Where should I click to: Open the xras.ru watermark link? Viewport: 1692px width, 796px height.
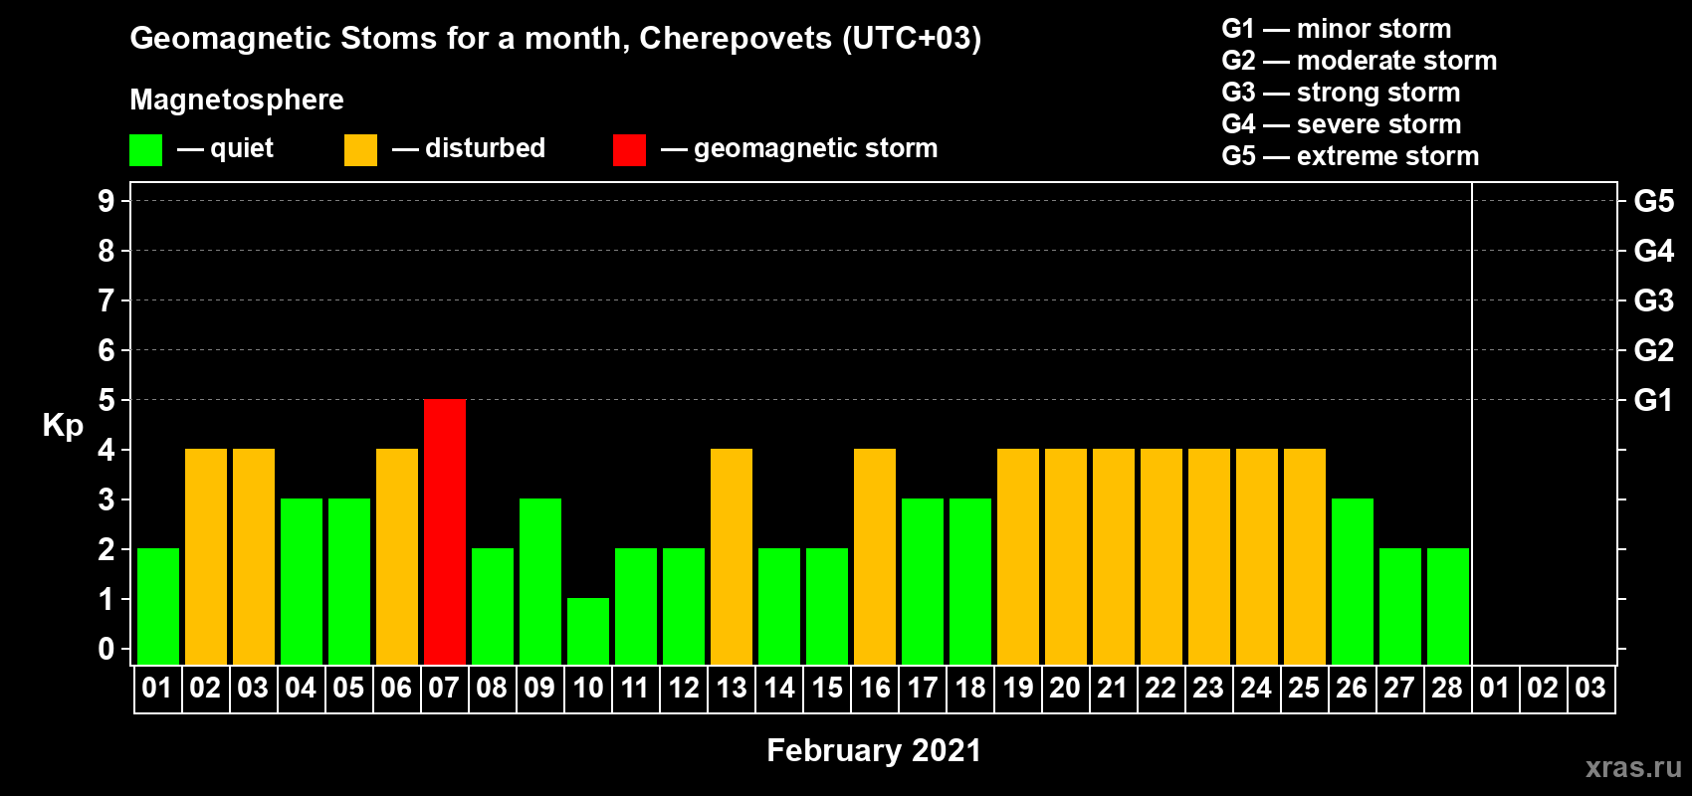(x=1632, y=767)
